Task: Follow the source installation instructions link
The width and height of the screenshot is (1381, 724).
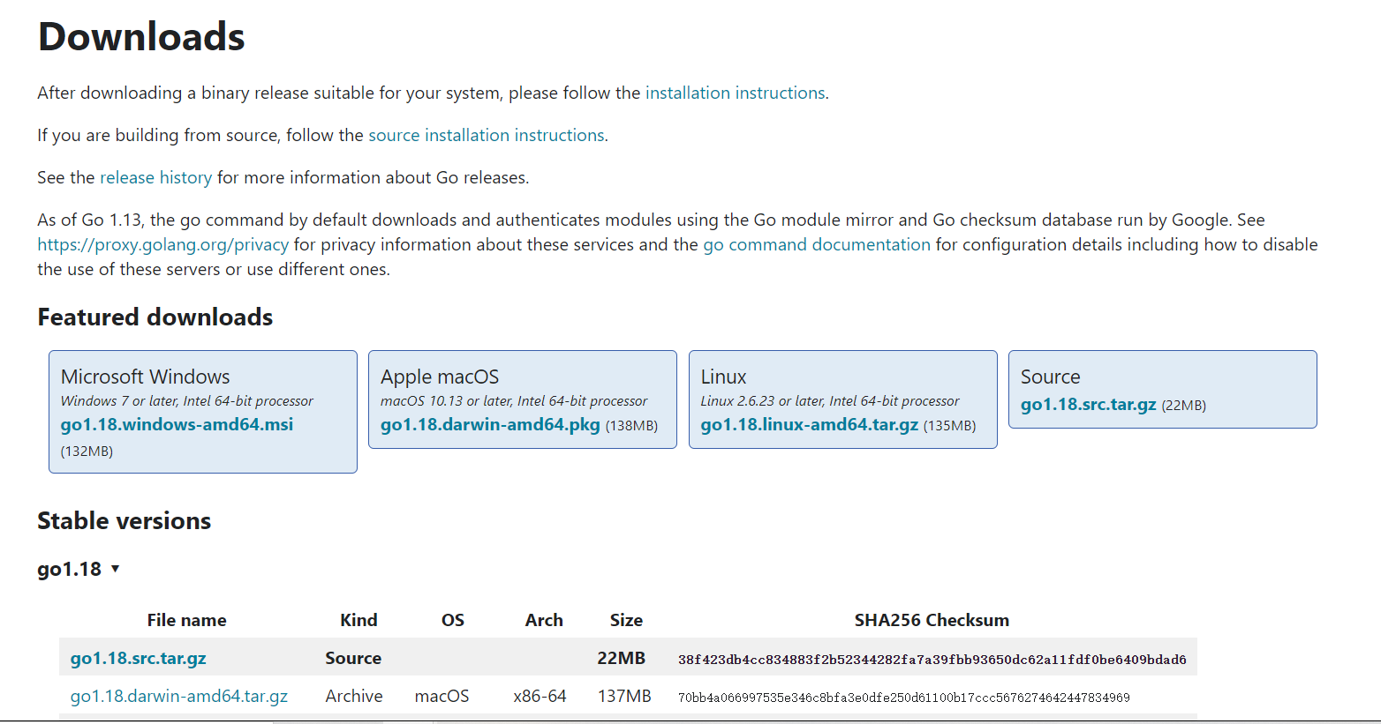Action: click(x=486, y=136)
